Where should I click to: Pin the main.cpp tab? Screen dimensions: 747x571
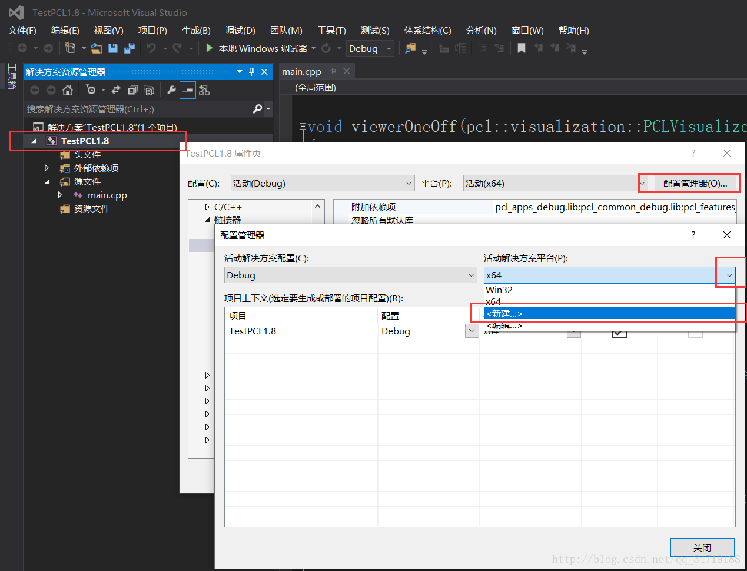[333, 71]
